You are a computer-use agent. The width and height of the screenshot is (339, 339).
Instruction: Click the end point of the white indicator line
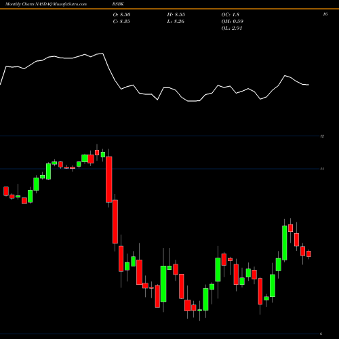[x=308, y=85]
